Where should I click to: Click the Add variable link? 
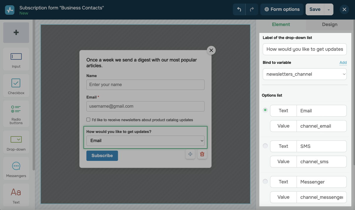(343, 62)
